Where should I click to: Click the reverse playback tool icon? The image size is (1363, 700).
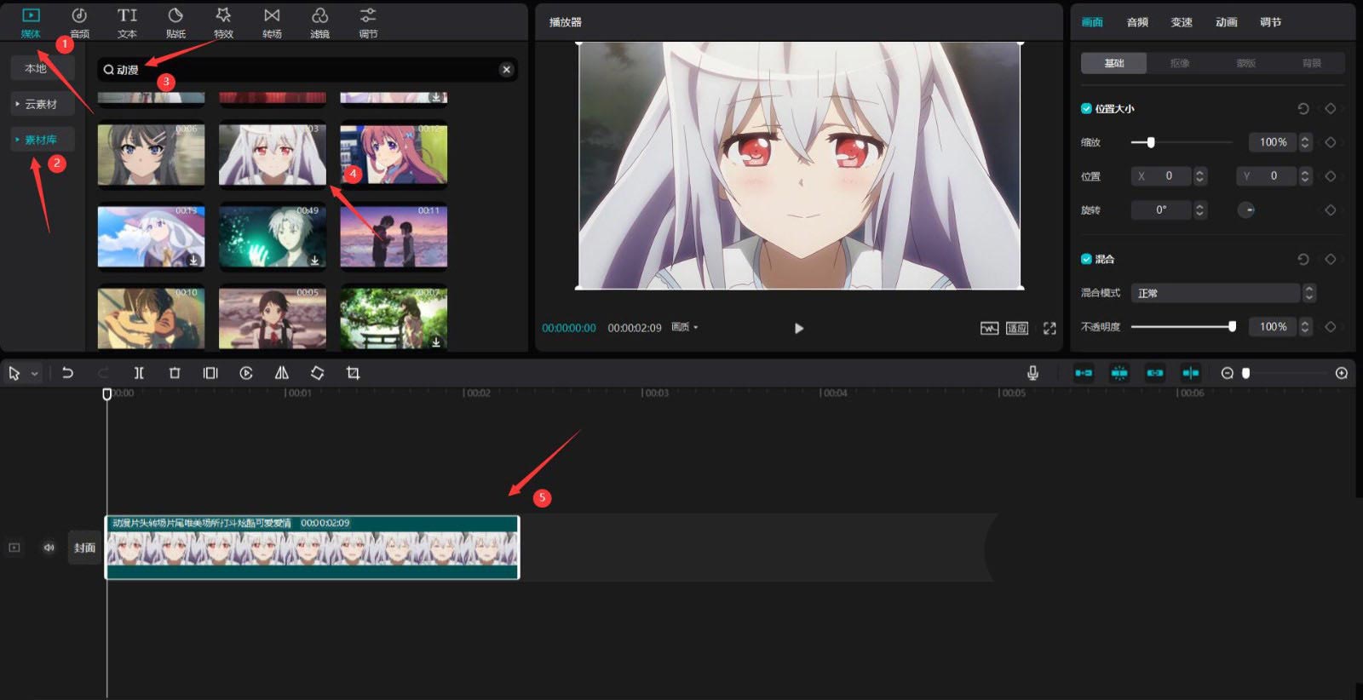coord(246,373)
